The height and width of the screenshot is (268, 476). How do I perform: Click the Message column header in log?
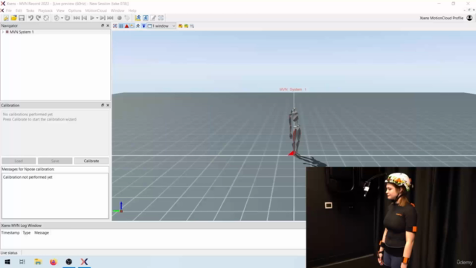42,233
